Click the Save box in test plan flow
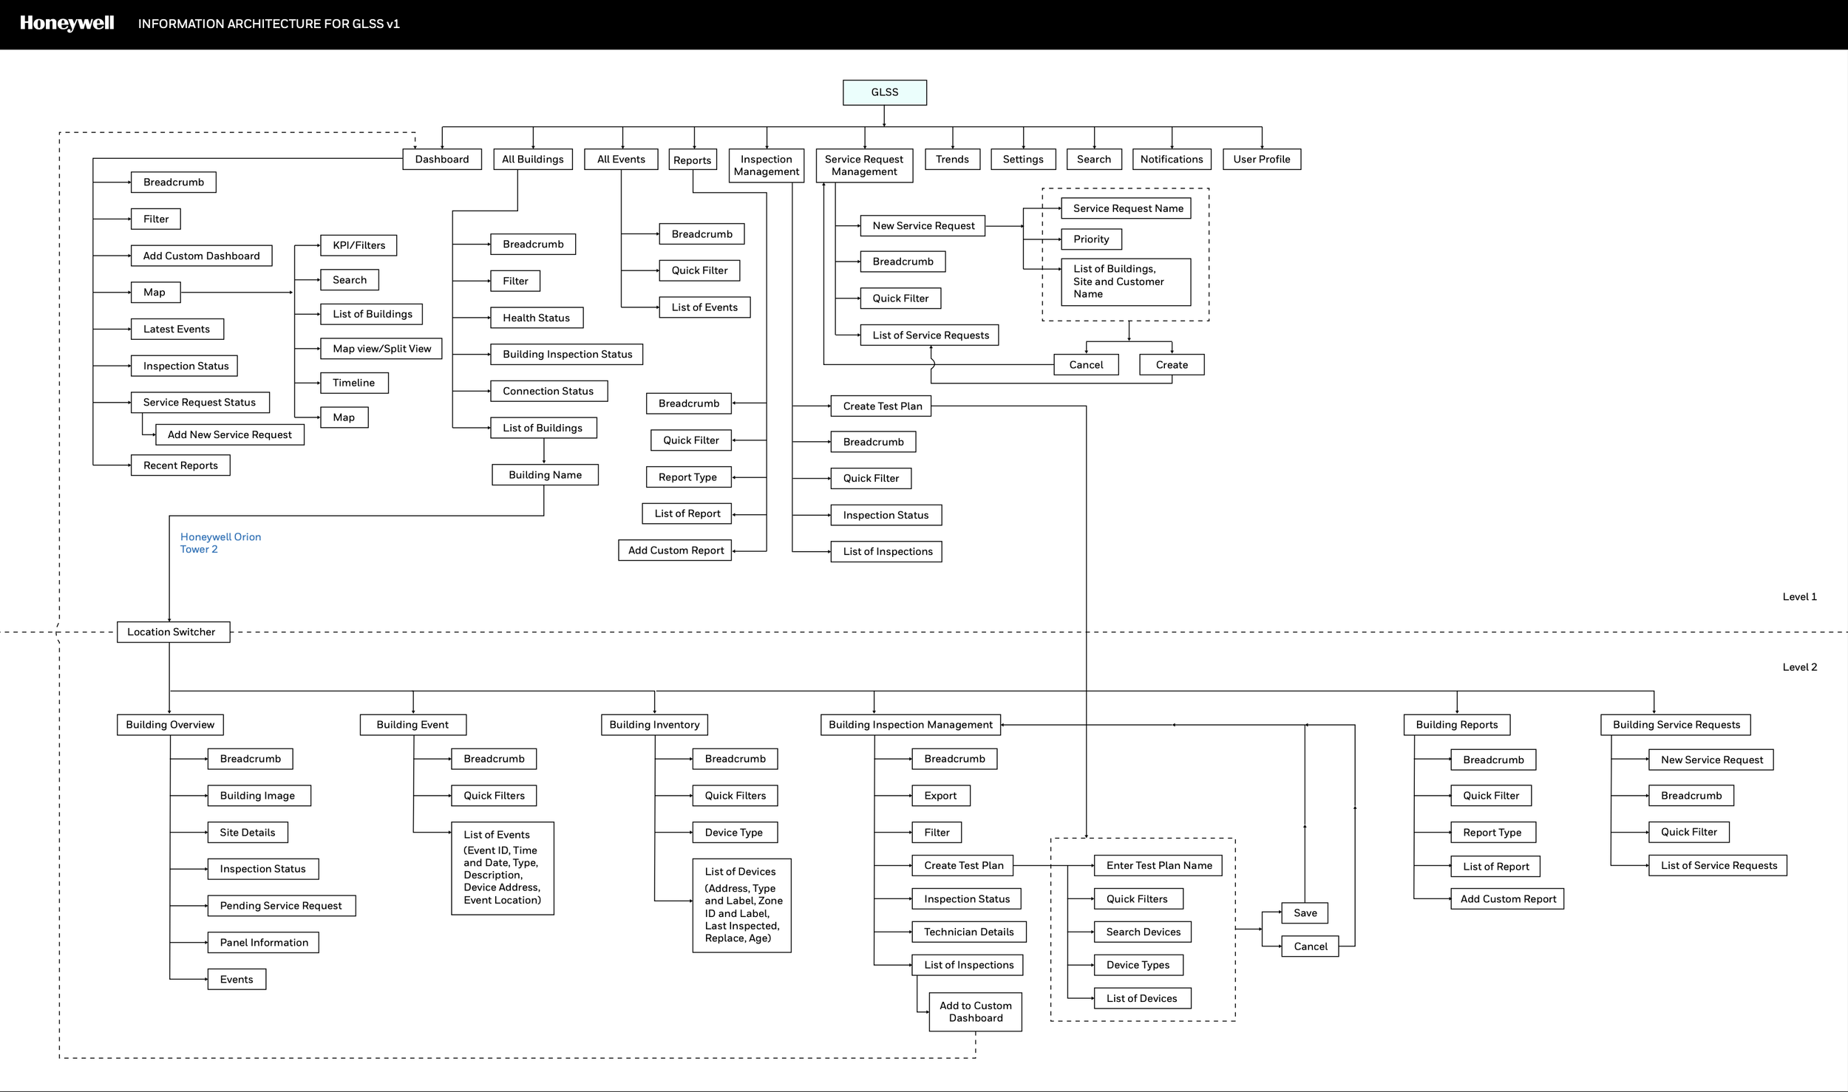 tap(1304, 912)
